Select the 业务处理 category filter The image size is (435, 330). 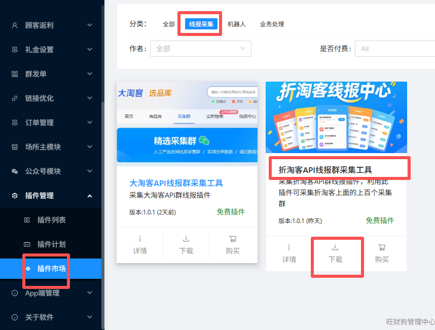click(x=272, y=24)
